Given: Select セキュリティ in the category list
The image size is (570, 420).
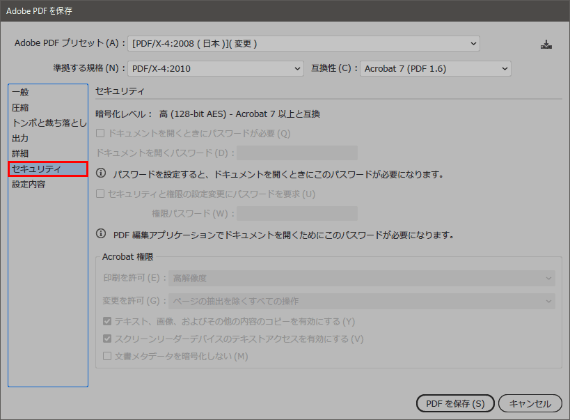Looking at the screenshot, I should pyautogui.click(x=48, y=169).
